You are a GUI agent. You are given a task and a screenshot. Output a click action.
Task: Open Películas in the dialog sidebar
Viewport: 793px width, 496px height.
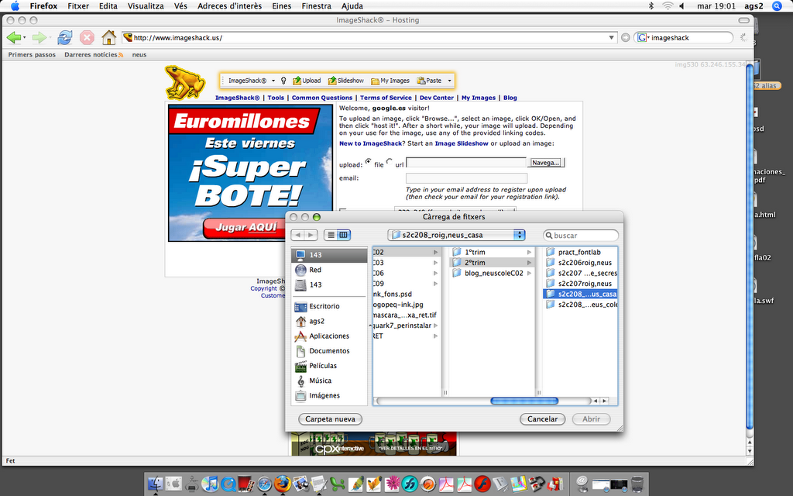point(329,366)
